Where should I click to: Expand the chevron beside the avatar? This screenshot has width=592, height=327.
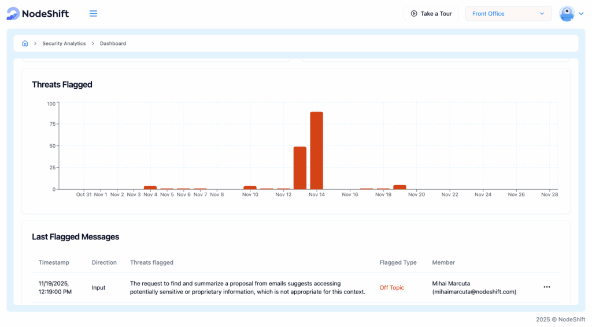[581, 14]
